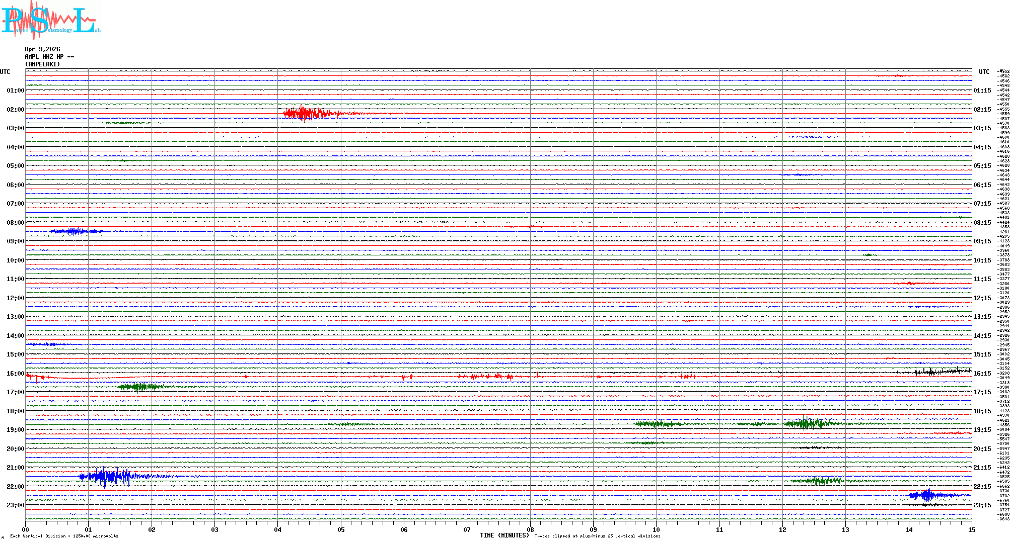Click the 16:00 left hour label

point(15,374)
